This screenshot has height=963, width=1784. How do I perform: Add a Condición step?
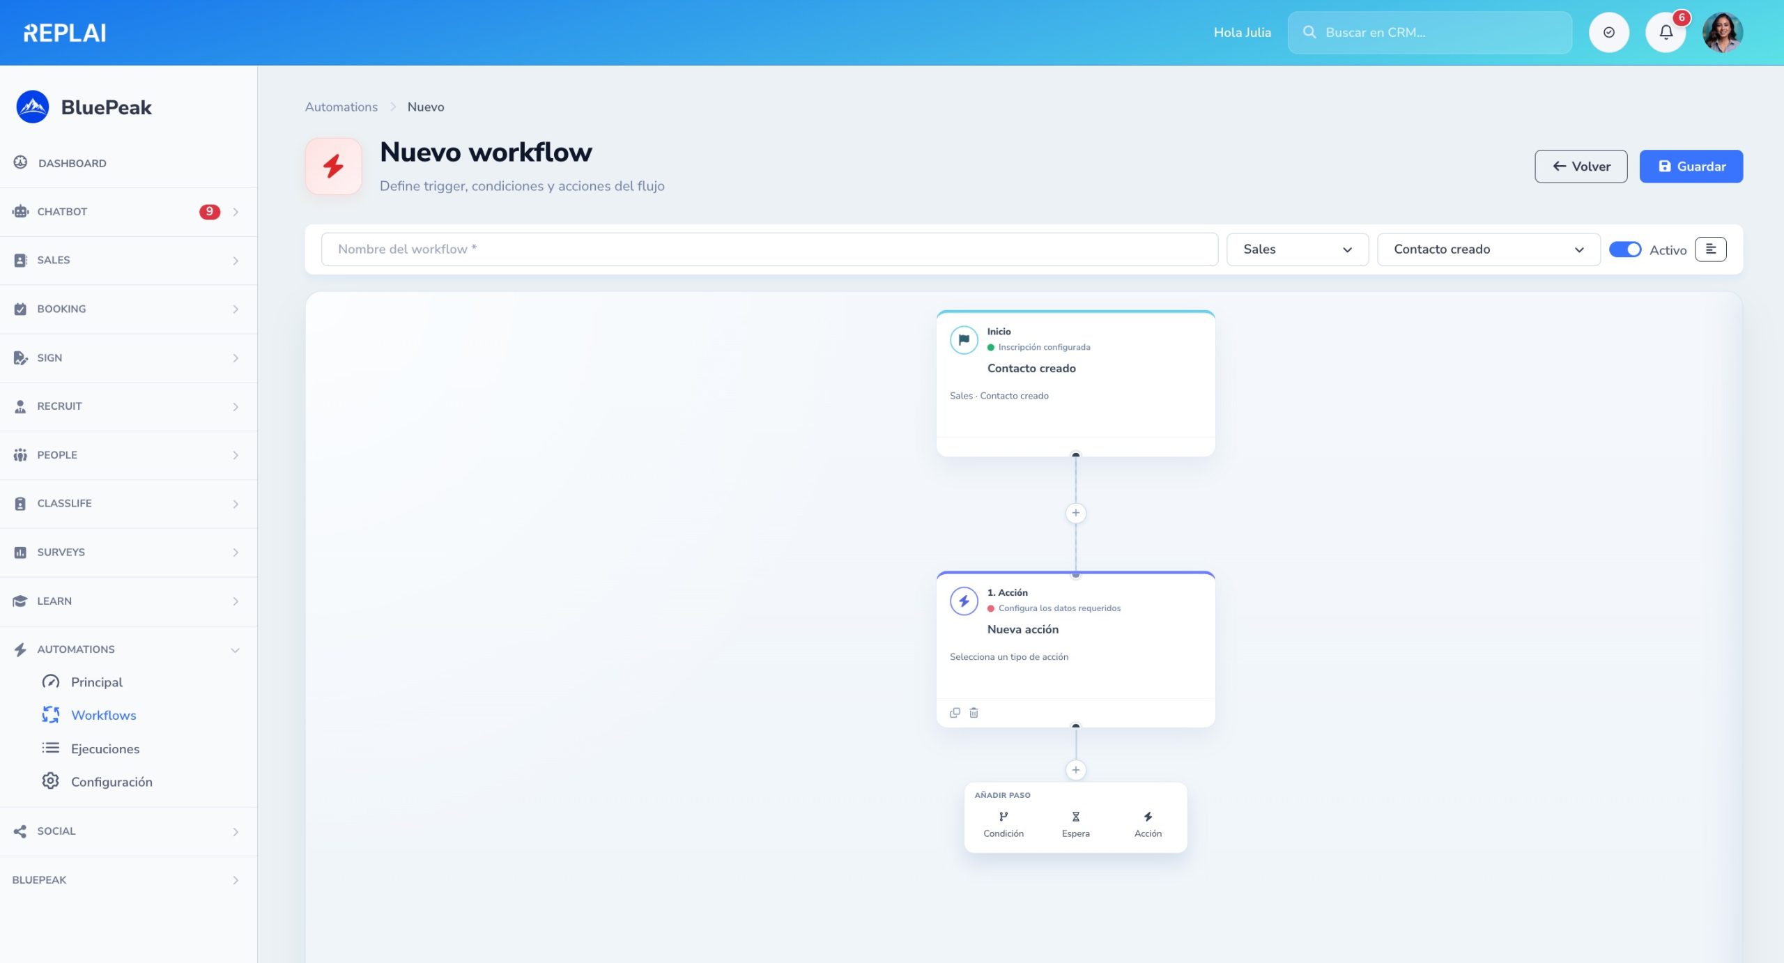click(1003, 824)
